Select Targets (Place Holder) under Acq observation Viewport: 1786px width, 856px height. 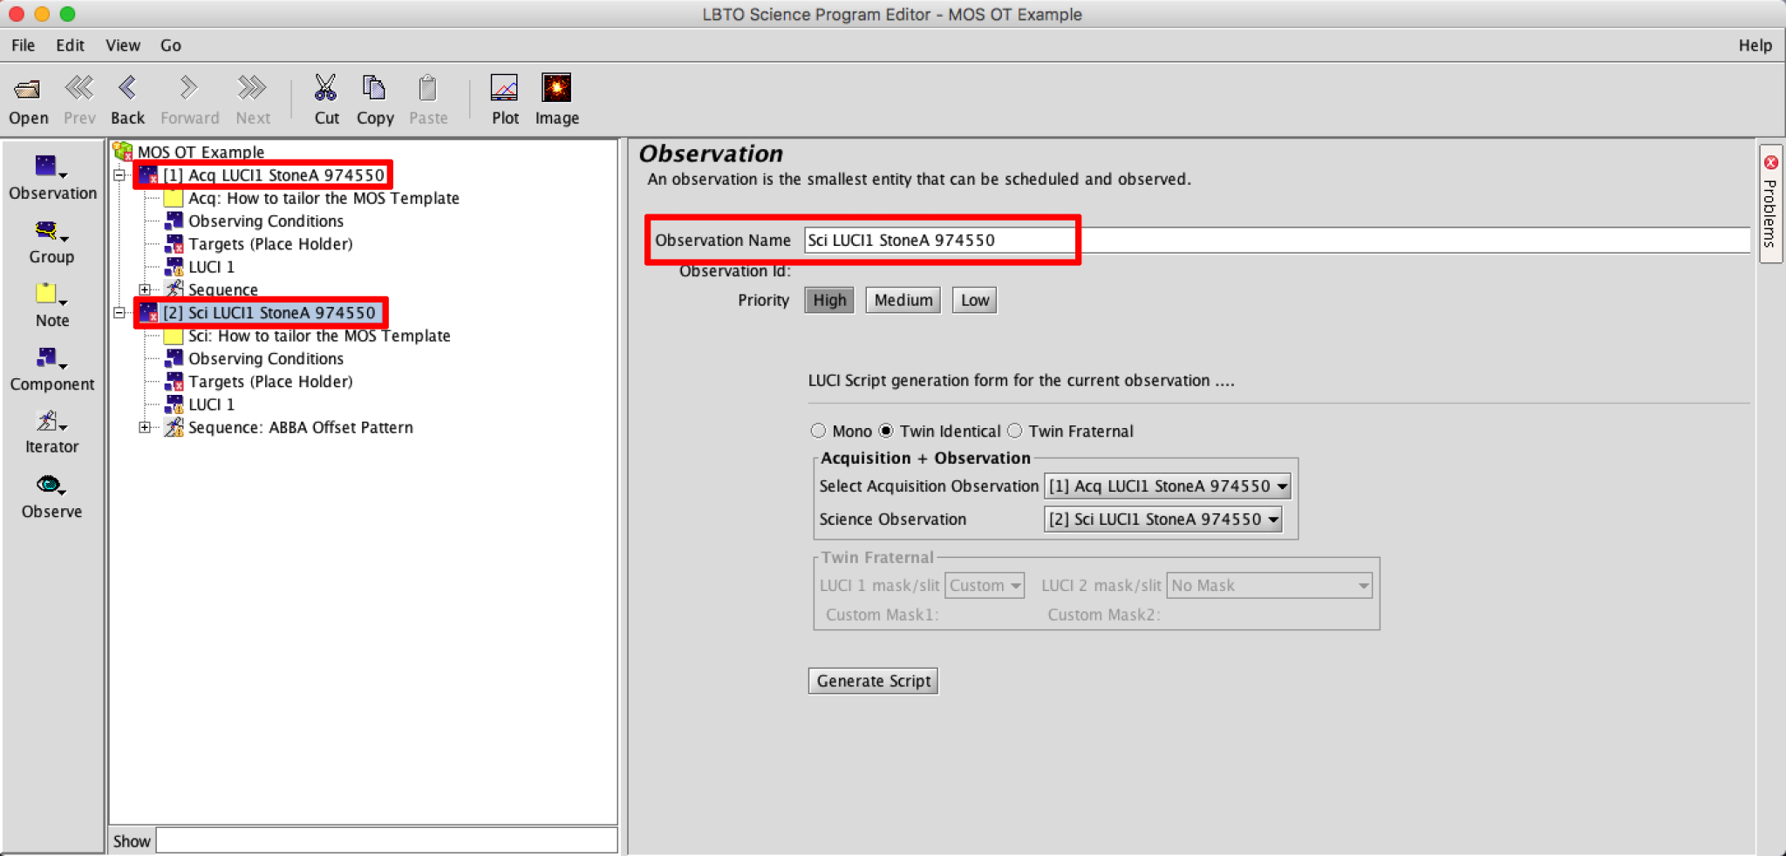[270, 244]
